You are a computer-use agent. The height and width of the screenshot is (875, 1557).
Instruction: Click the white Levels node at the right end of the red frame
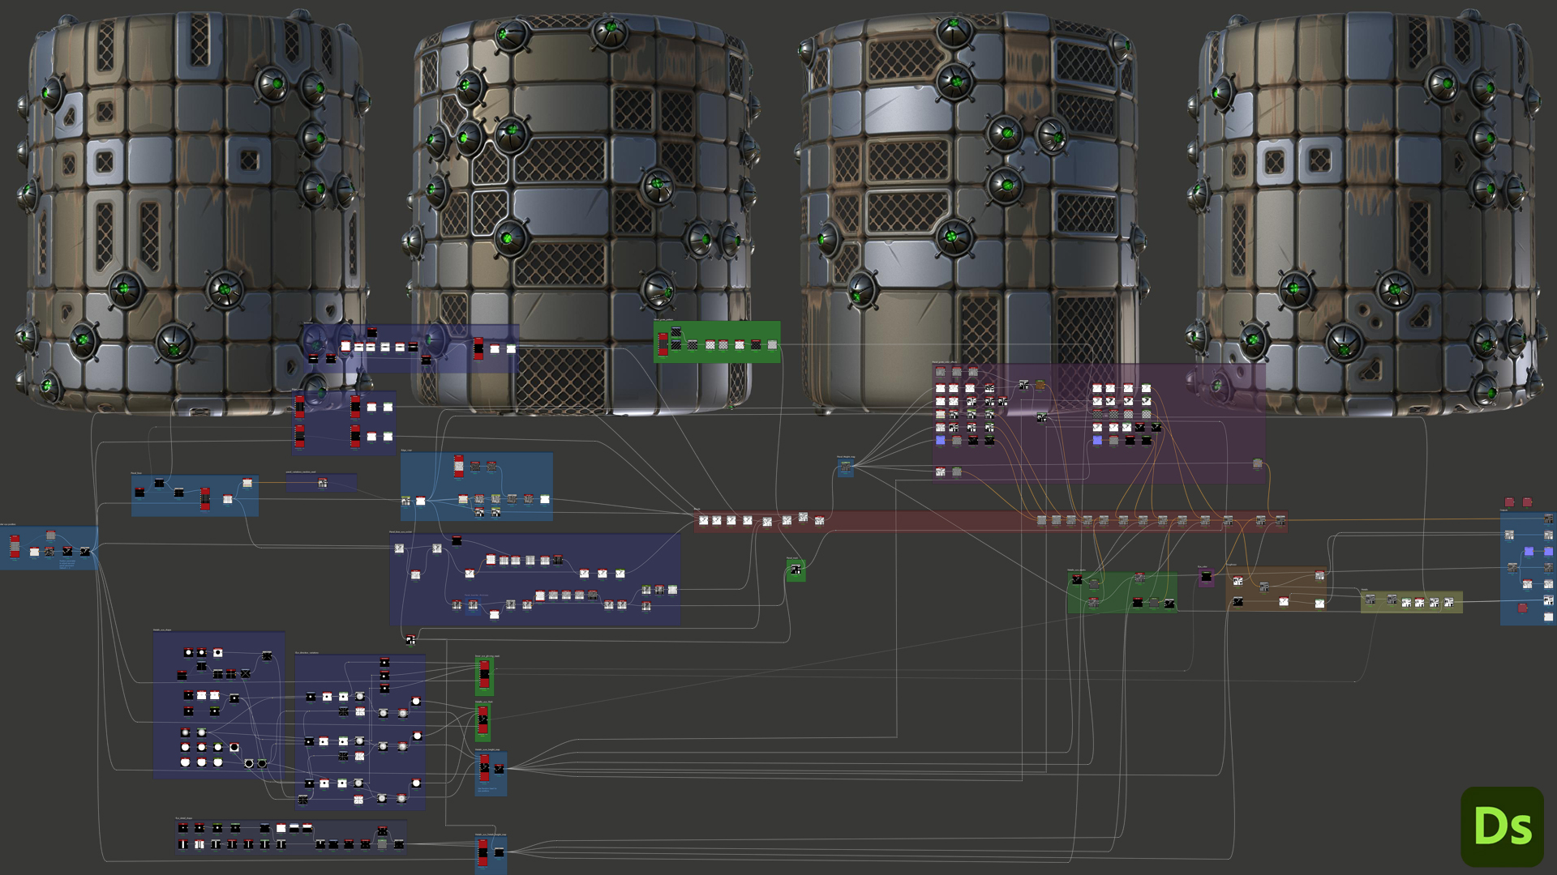click(x=1280, y=521)
